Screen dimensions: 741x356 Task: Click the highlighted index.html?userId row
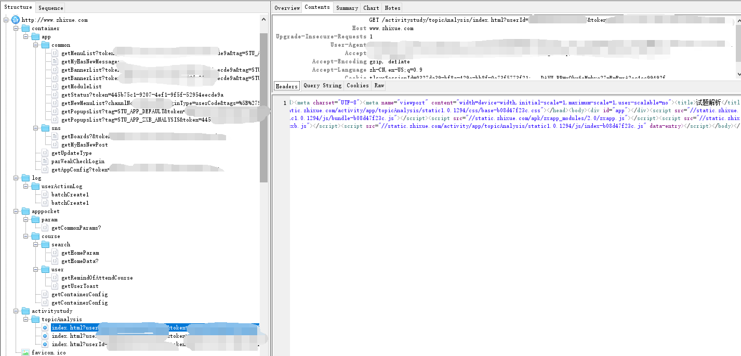[x=154, y=327]
